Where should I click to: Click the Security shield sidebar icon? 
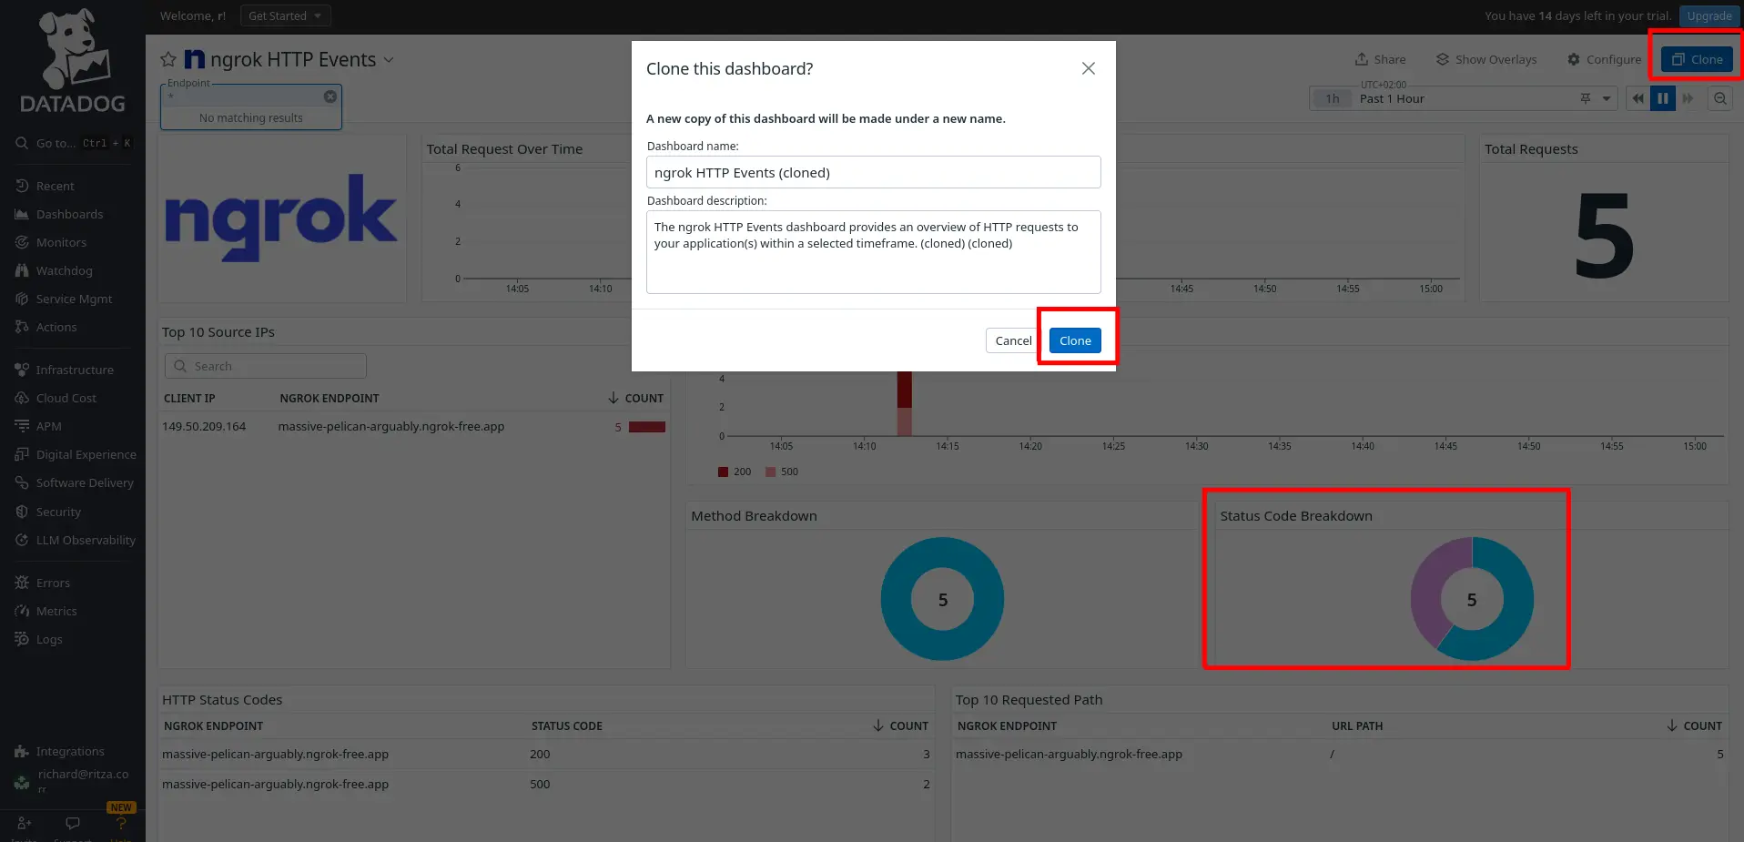point(22,512)
